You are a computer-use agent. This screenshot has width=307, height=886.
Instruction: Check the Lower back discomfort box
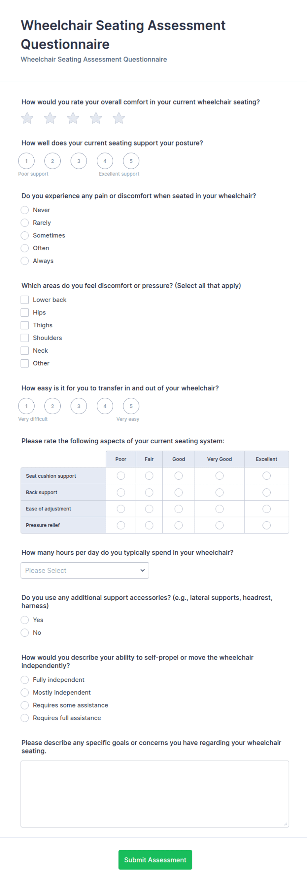[x=25, y=300]
